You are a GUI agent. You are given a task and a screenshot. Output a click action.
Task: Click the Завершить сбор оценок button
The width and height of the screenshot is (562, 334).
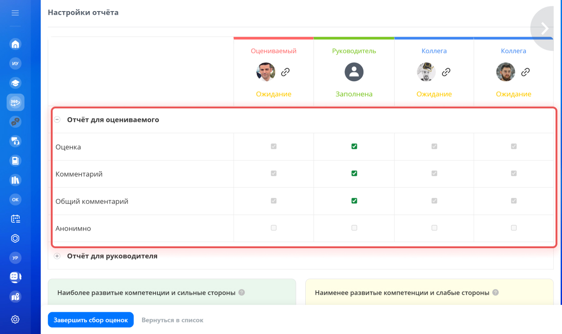click(91, 320)
